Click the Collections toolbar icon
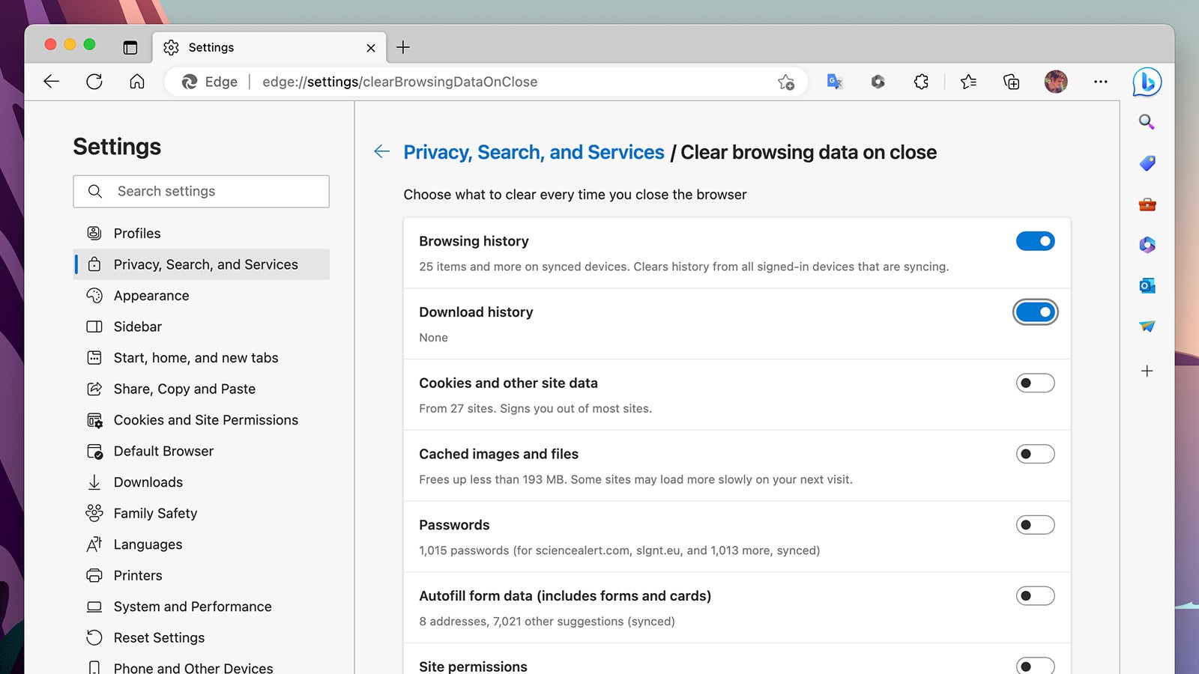The height and width of the screenshot is (674, 1199). point(1011,82)
